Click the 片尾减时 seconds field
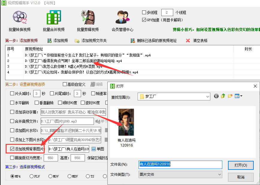Screen dimensions: 260x185 pos(77,94)
